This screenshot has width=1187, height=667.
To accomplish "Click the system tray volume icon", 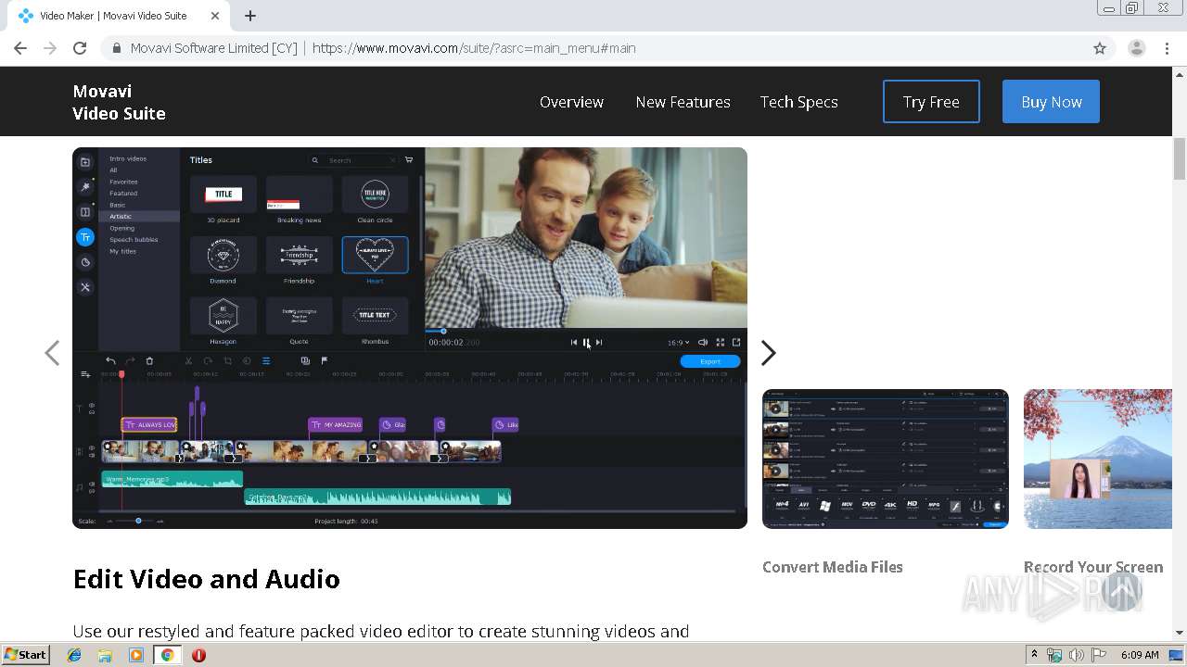I will tap(1077, 655).
